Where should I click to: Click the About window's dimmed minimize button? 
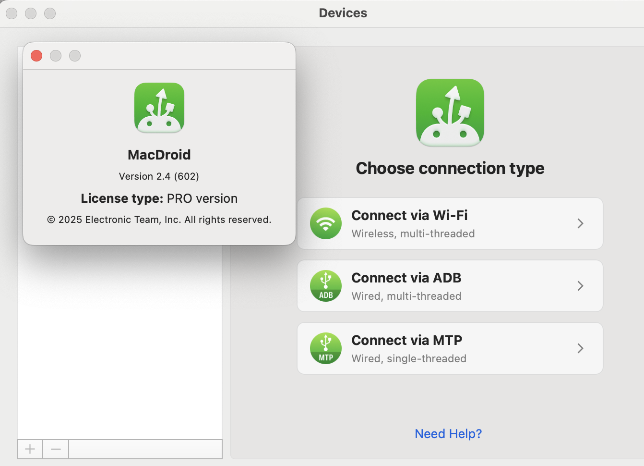(x=56, y=56)
